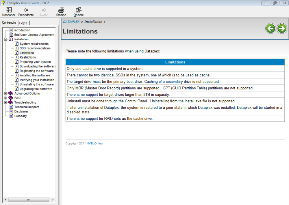The height and width of the screenshot is (205, 289).
Task: Open the Glossary topic
Action: click(x=21, y=116)
